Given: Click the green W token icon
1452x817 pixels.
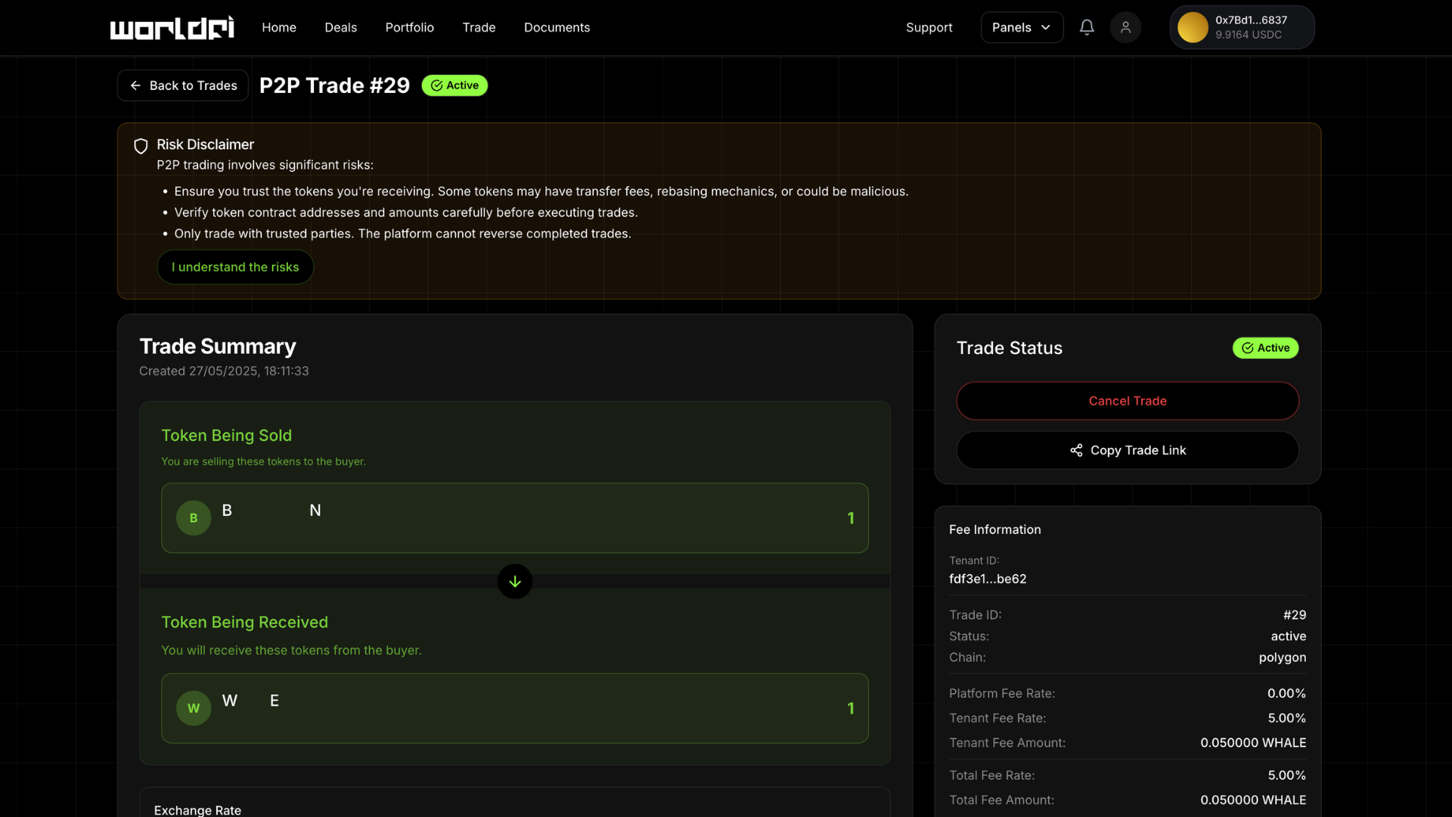Looking at the screenshot, I should point(194,708).
